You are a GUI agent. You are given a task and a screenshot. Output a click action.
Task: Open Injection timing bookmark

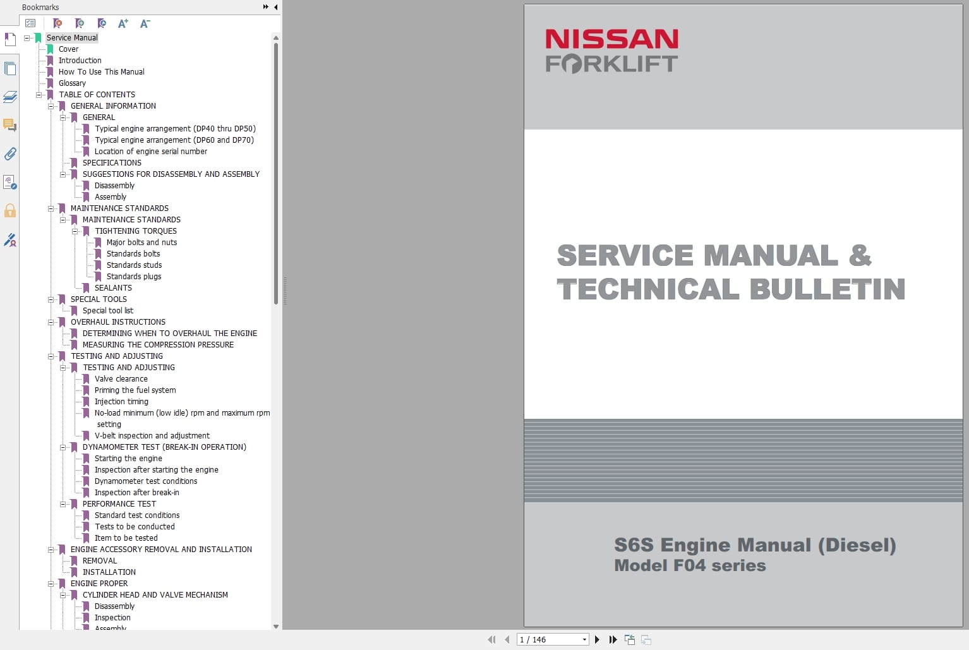coord(121,402)
